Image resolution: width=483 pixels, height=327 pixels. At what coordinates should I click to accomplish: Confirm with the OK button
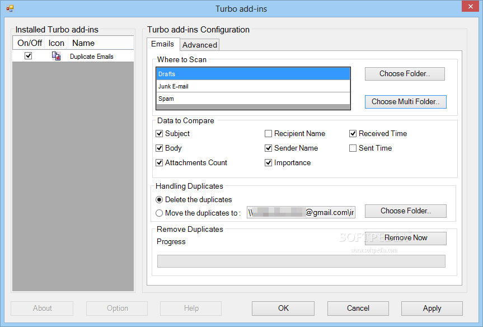(x=283, y=308)
